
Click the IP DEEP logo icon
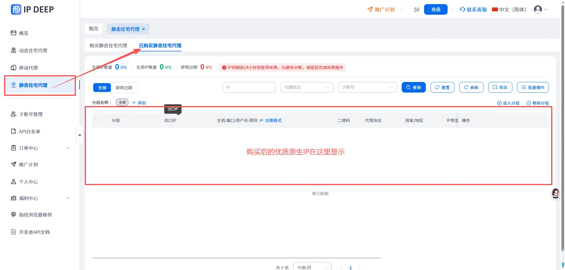pos(16,9)
